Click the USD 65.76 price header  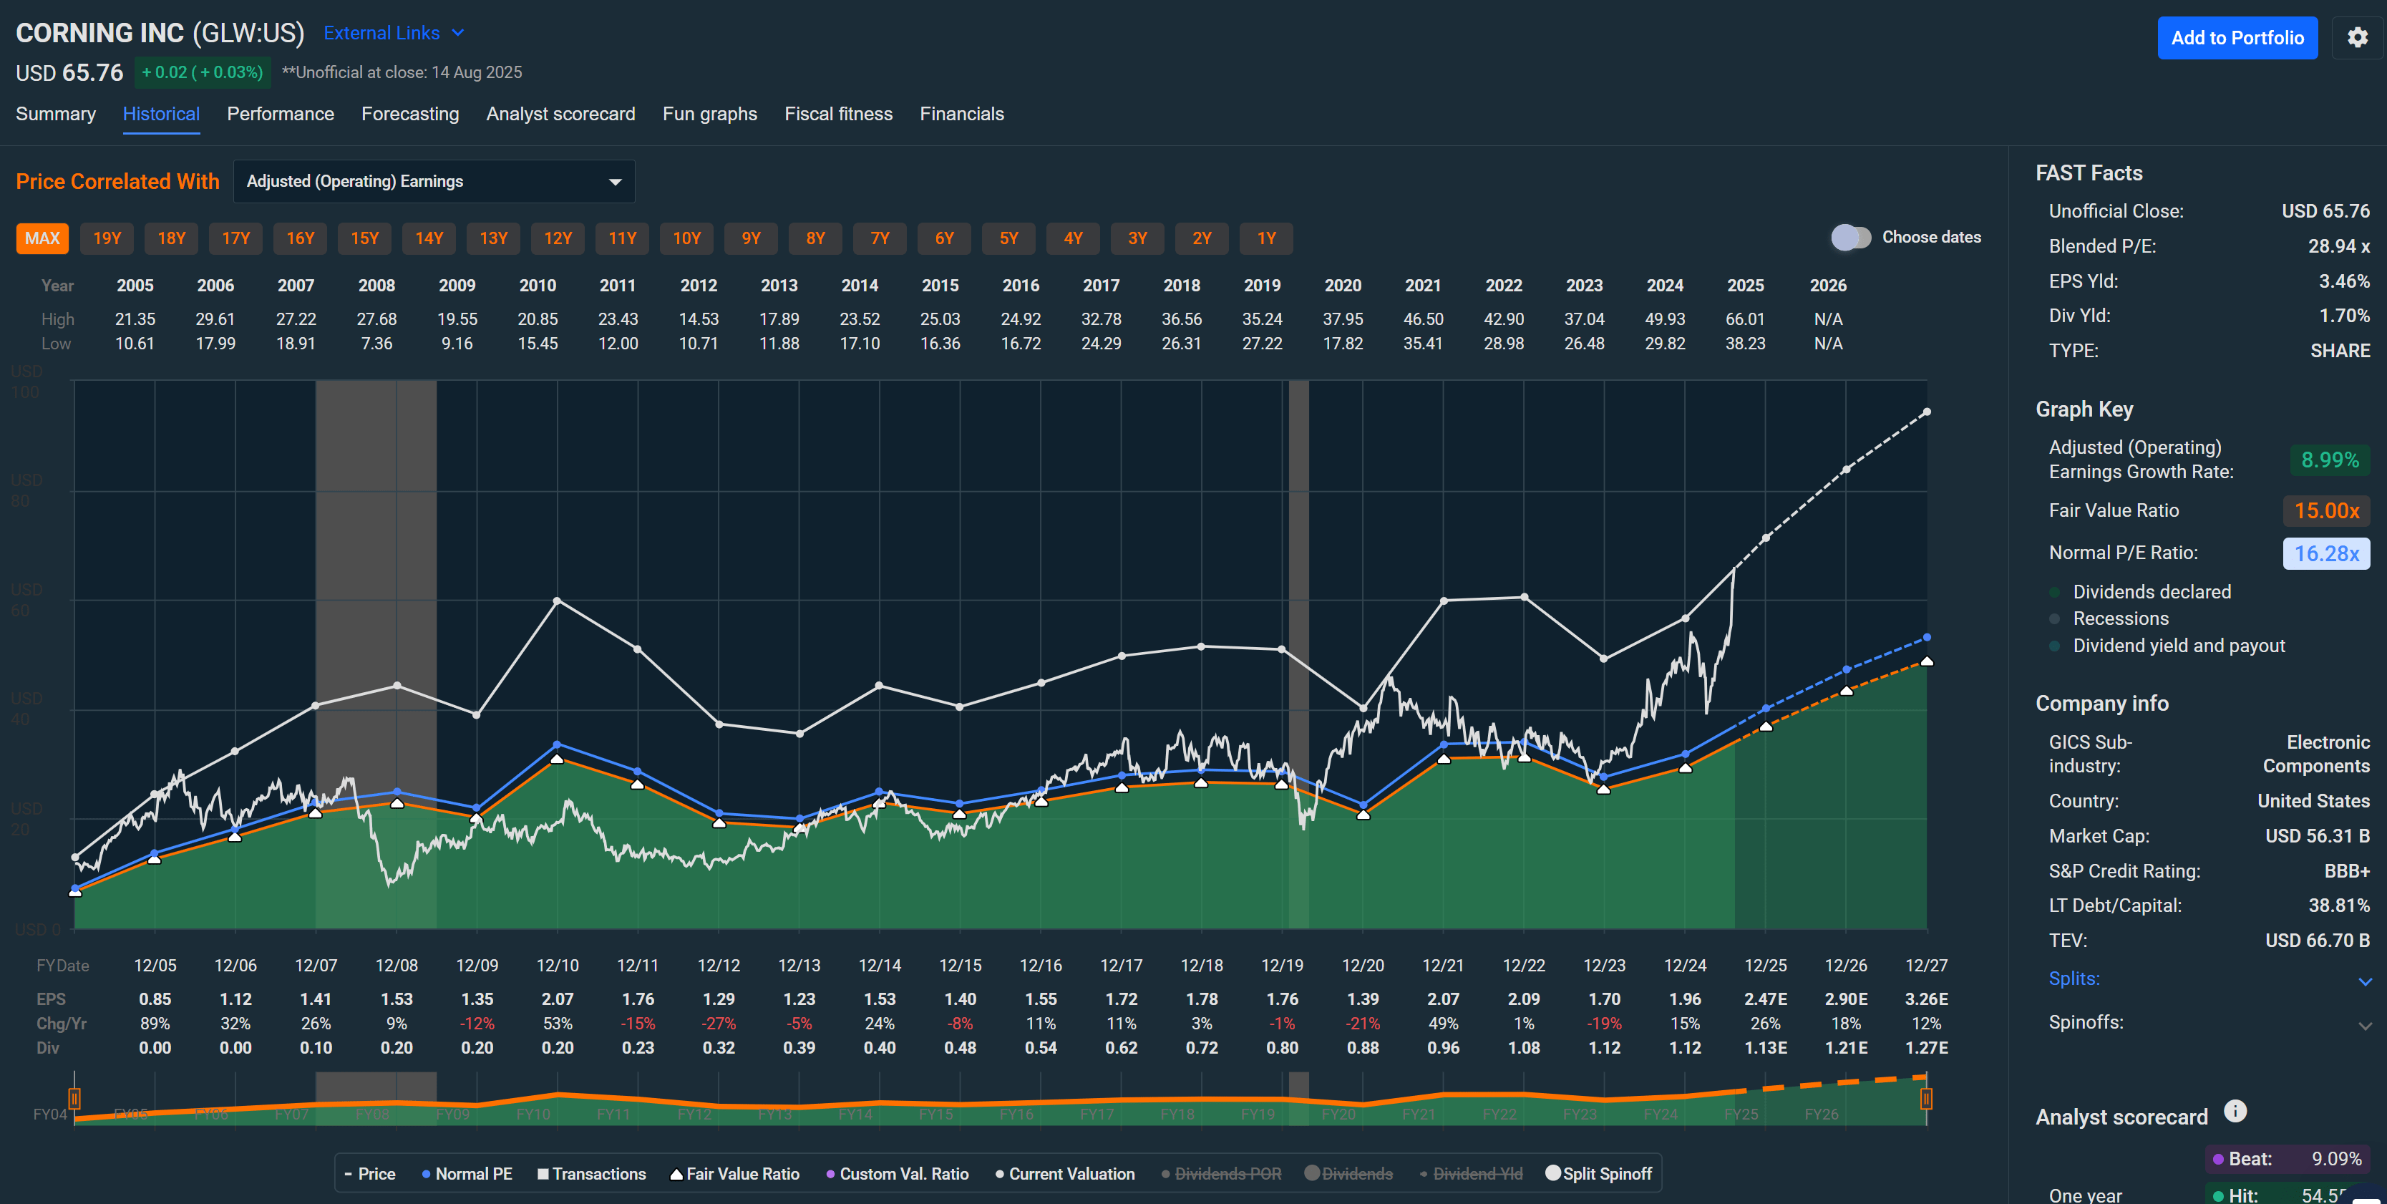click(69, 72)
